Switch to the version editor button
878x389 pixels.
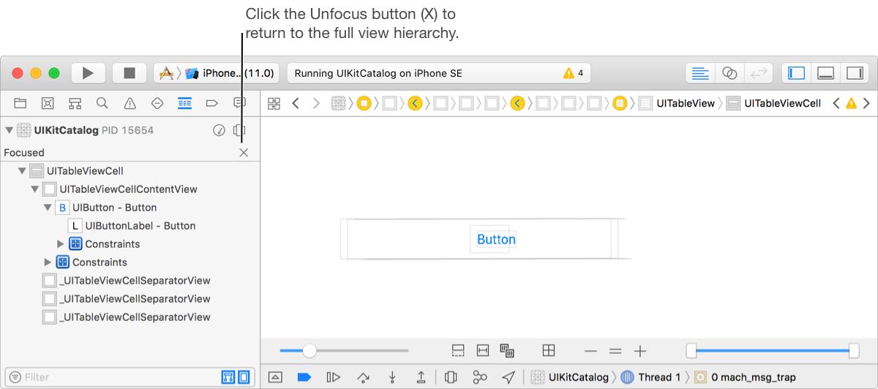point(759,73)
